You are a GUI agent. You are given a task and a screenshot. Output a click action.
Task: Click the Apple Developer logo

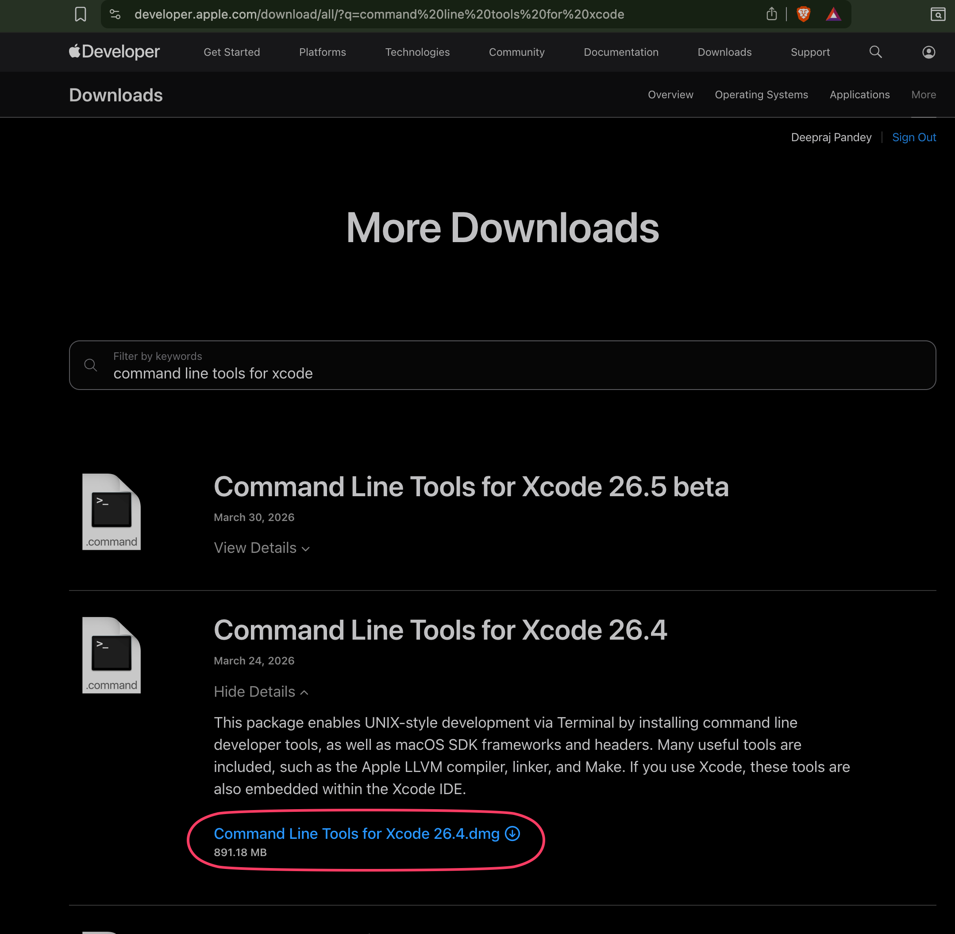coord(114,51)
